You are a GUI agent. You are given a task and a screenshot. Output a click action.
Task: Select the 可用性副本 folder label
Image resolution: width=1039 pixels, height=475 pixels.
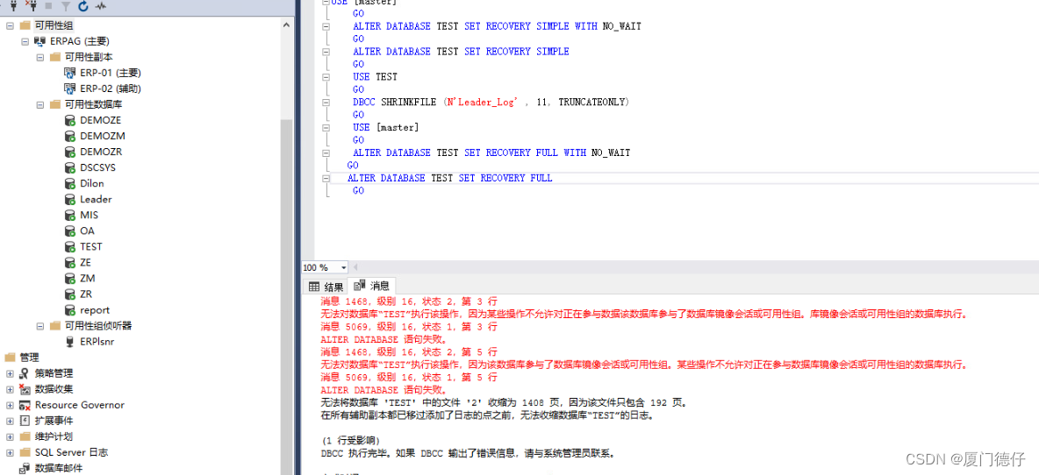[89, 57]
